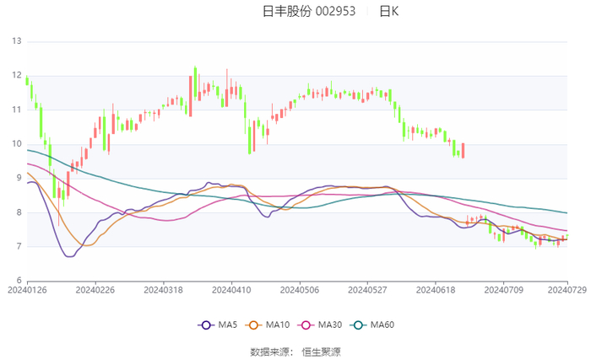Click the purple MA5 legend circle marker
Viewport: 591px width, 359px height.
tap(205, 324)
